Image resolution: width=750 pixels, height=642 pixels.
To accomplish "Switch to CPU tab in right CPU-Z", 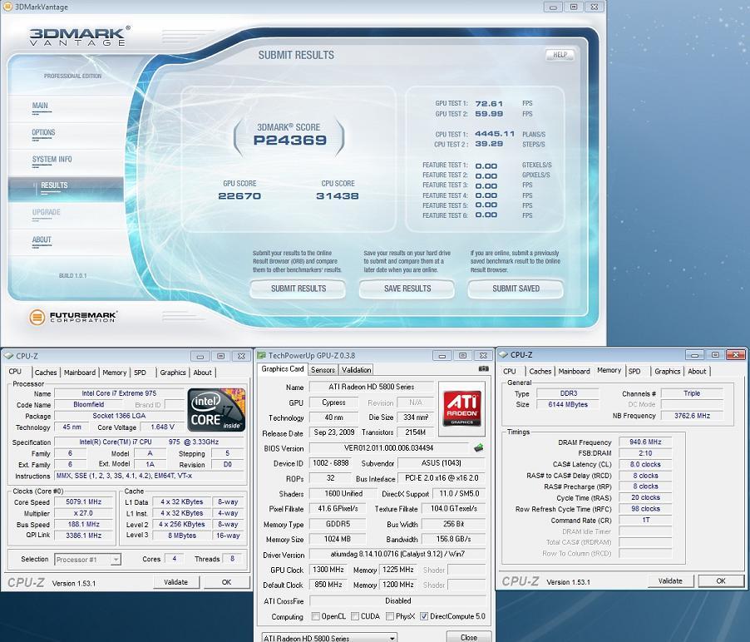I will coord(510,371).
